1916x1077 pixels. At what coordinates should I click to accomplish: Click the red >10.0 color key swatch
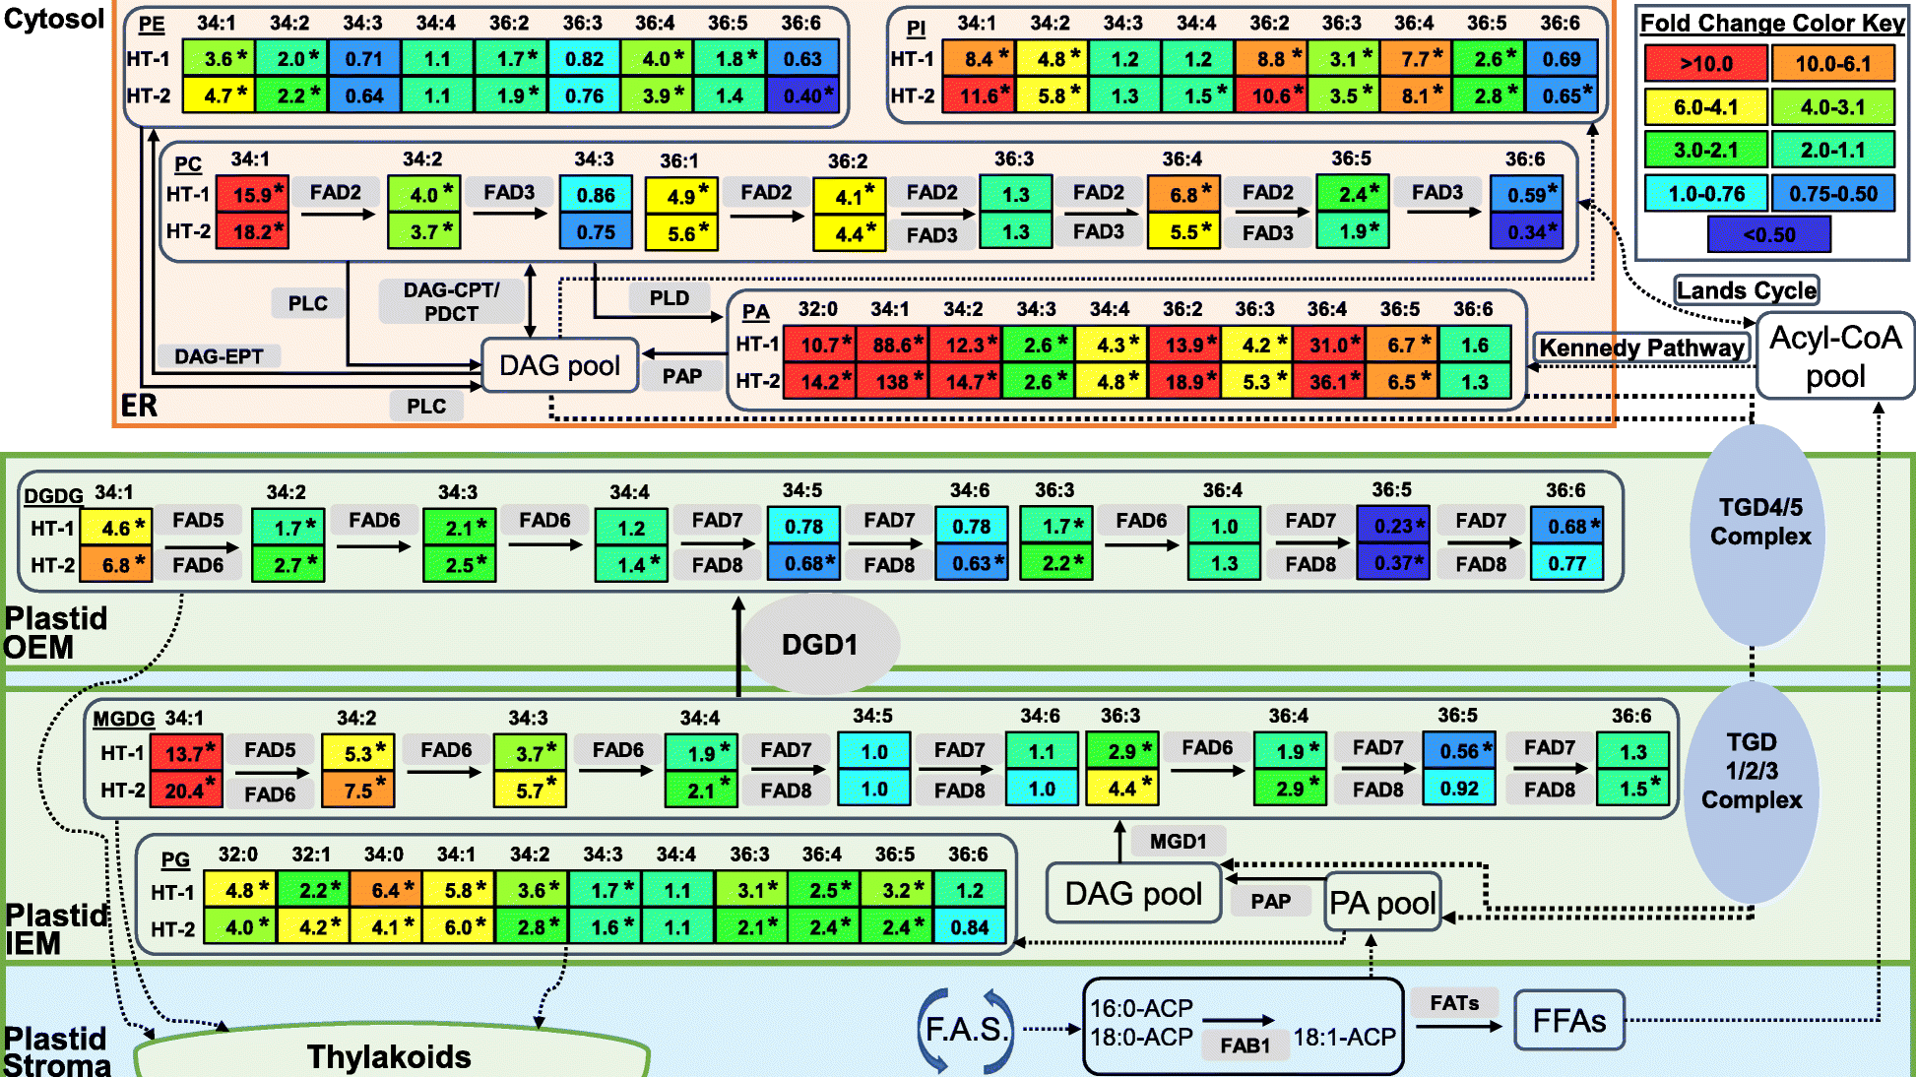(x=1705, y=64)
